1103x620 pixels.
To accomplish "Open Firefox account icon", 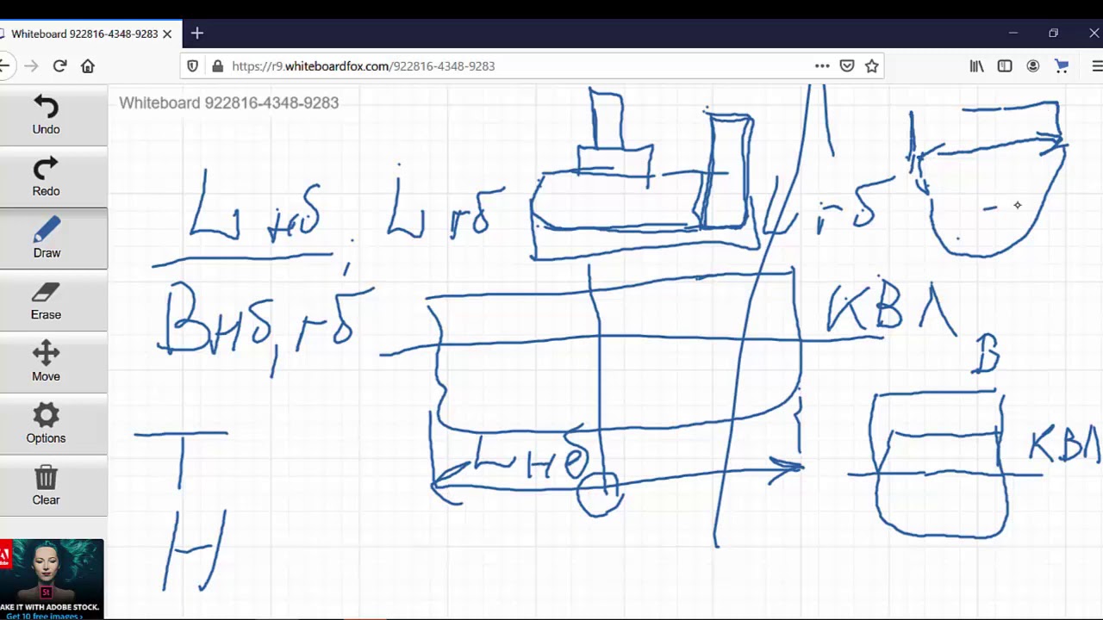I will pos(1033,65).
